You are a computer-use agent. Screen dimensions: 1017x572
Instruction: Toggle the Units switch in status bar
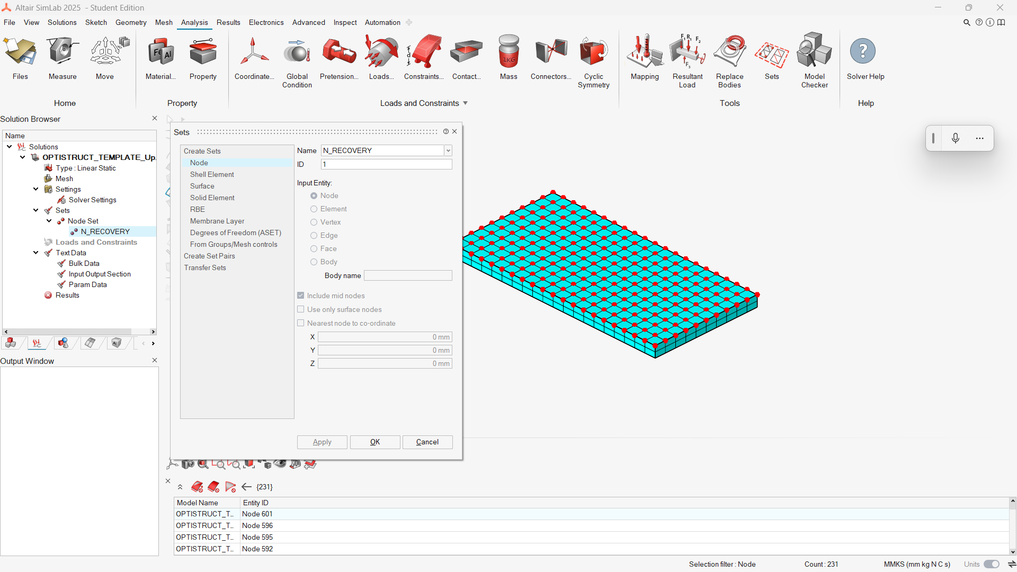(x=991, y=564)
